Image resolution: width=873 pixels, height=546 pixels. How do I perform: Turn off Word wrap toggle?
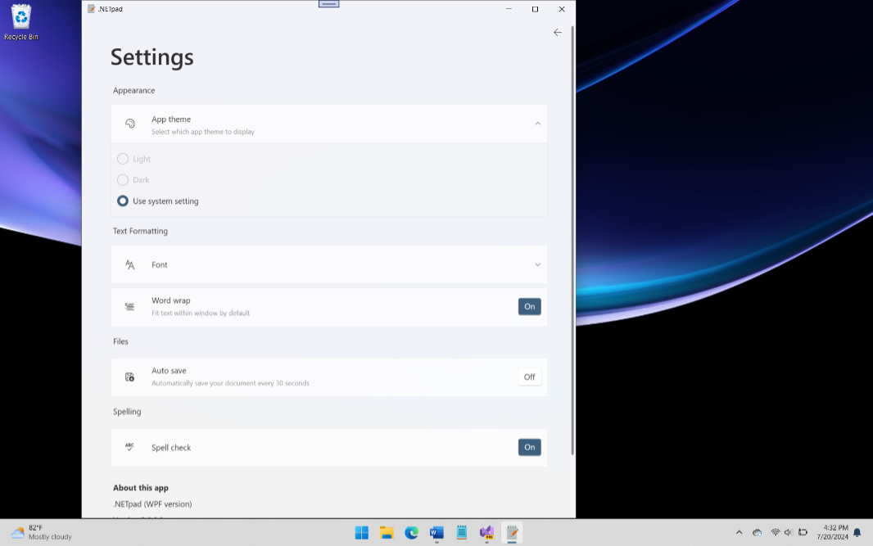(530, 307)
